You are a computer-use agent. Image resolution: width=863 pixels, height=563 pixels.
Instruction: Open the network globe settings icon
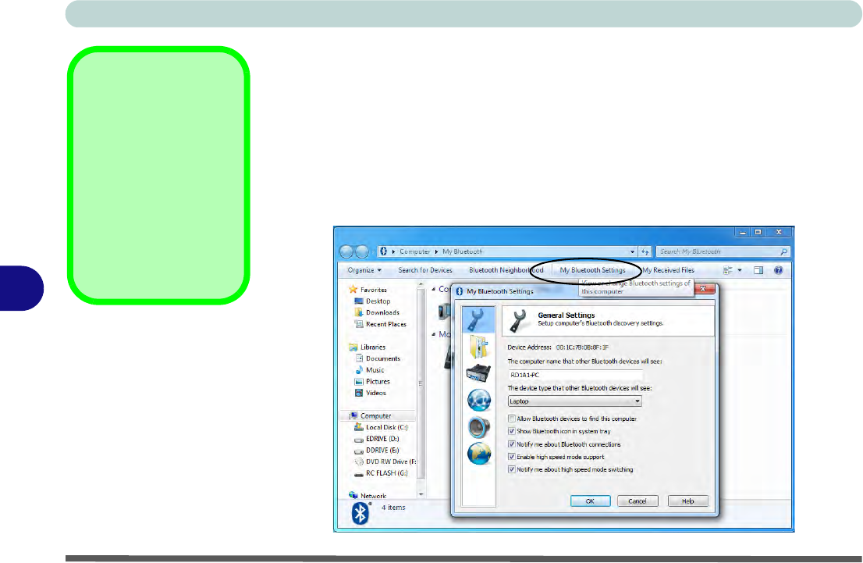tap(479, 400)
